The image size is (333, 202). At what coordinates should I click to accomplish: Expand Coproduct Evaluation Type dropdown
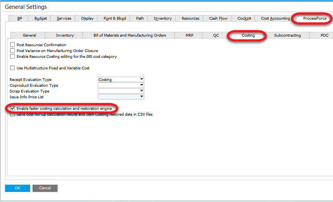(142, 86)
